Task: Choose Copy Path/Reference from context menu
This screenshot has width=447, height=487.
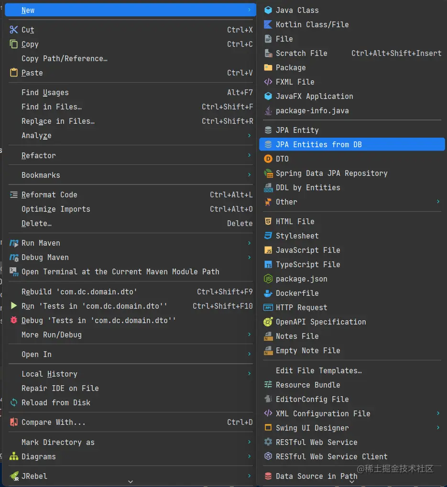Action: click(x=131, y=58)
